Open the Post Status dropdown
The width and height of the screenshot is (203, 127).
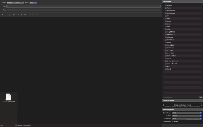(x=187, y=113)
